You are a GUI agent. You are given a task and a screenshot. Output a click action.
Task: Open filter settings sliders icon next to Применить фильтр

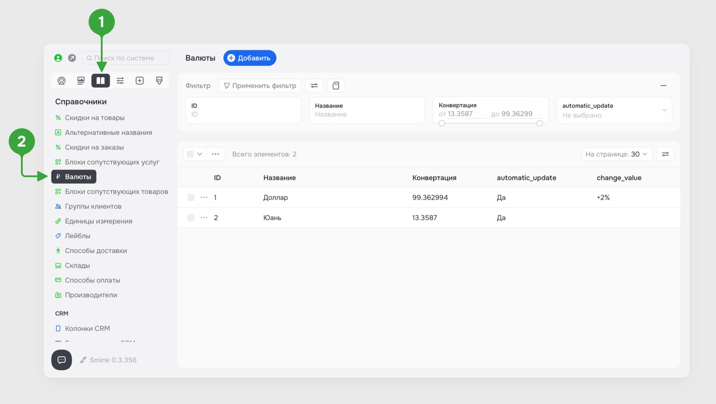click(314, 86)
